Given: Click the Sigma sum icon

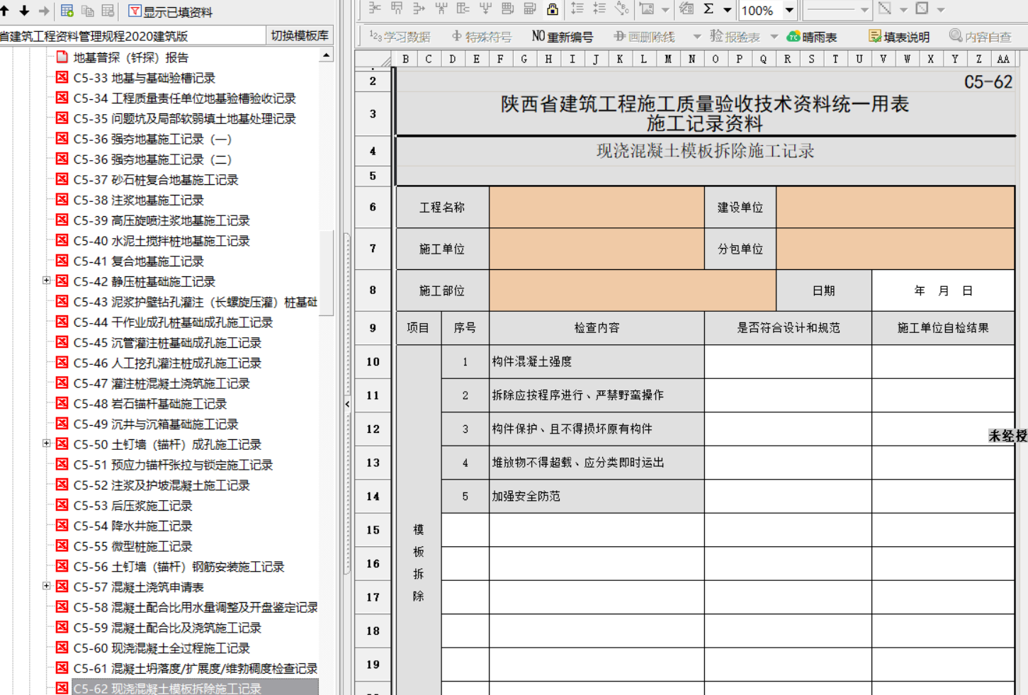Looking at the screenshot, I should tap(708, 9).
